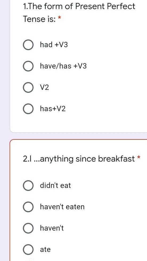Click the lavender gap between question cards
This screenshot has height=261, width=147.
pos(79,136)
